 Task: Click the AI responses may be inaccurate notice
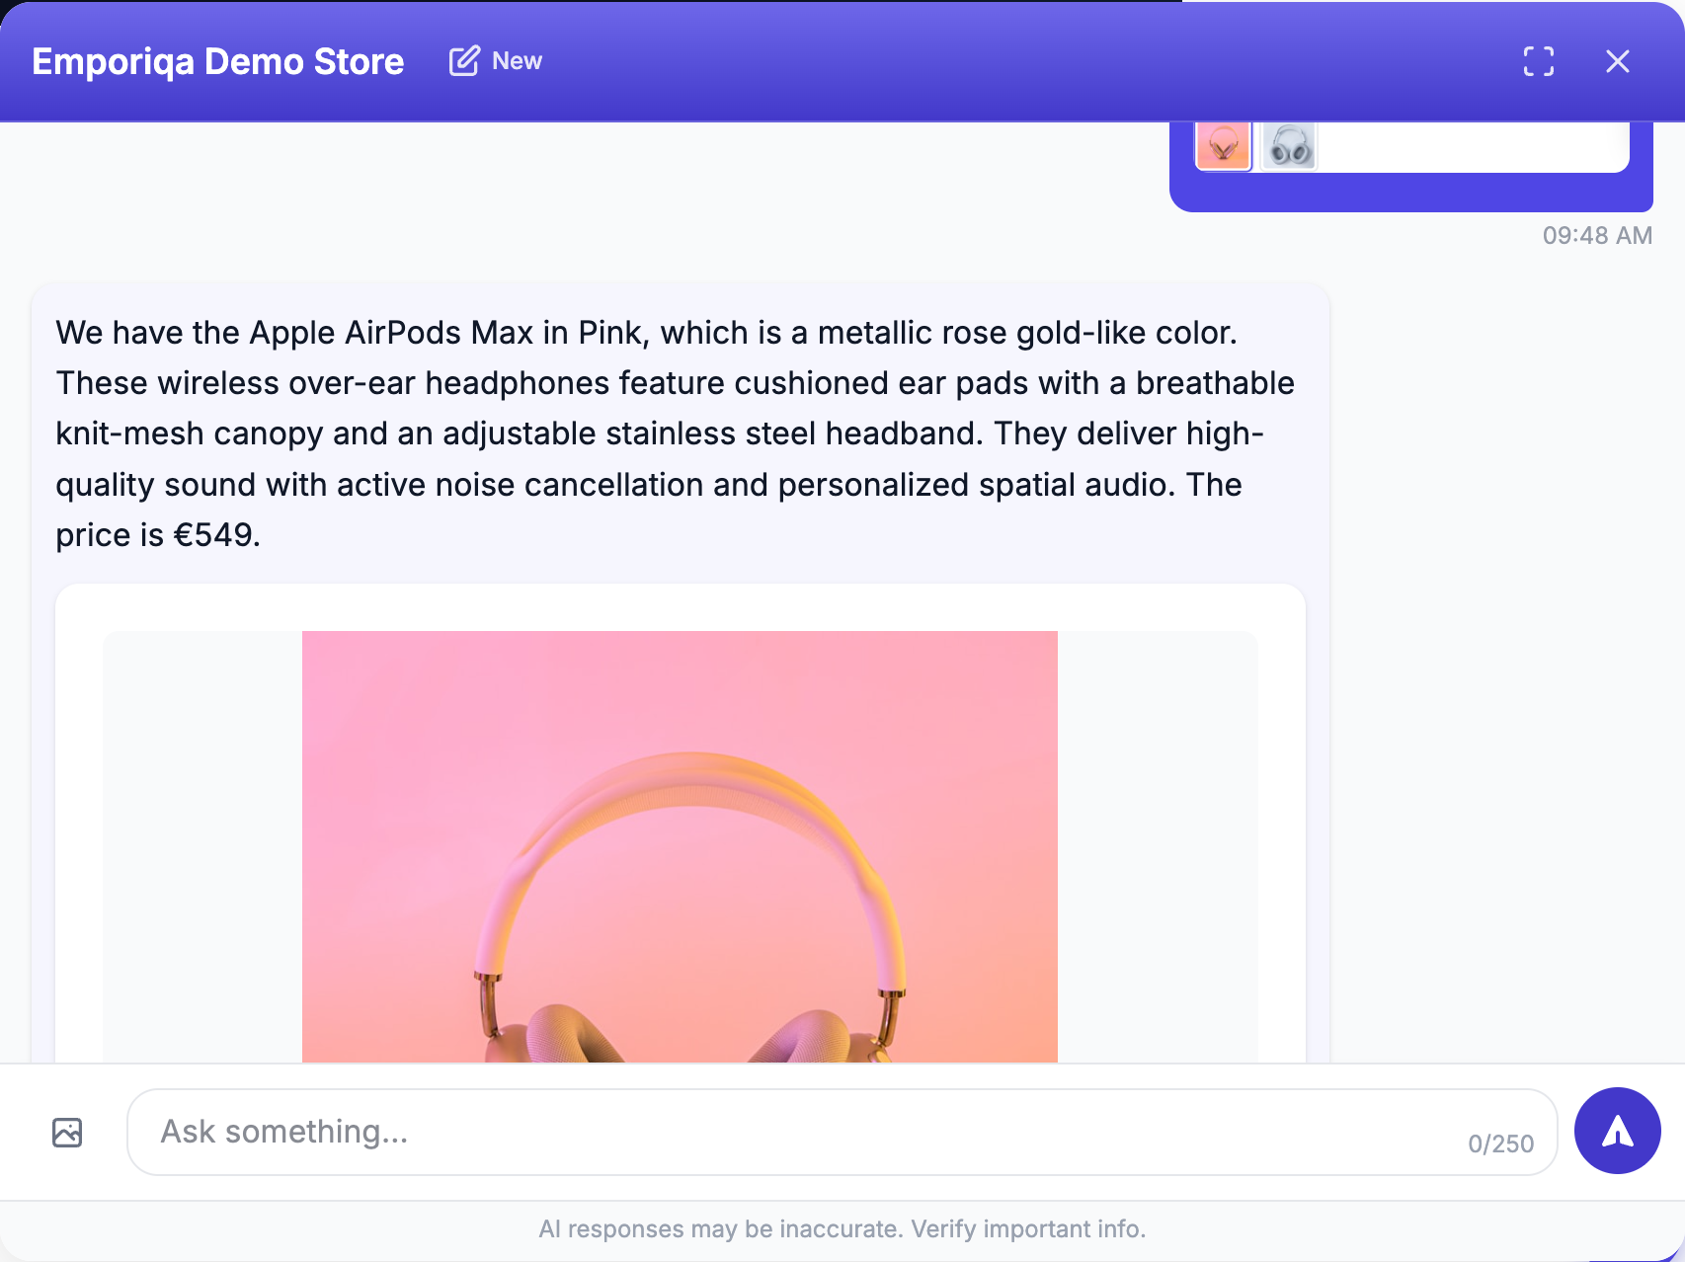coord(842,1228)
